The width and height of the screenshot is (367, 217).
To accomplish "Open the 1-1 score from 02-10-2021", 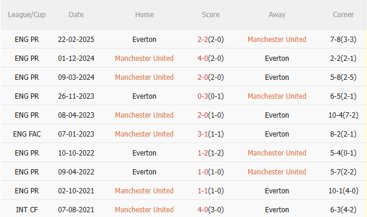I will pos(203,190).
